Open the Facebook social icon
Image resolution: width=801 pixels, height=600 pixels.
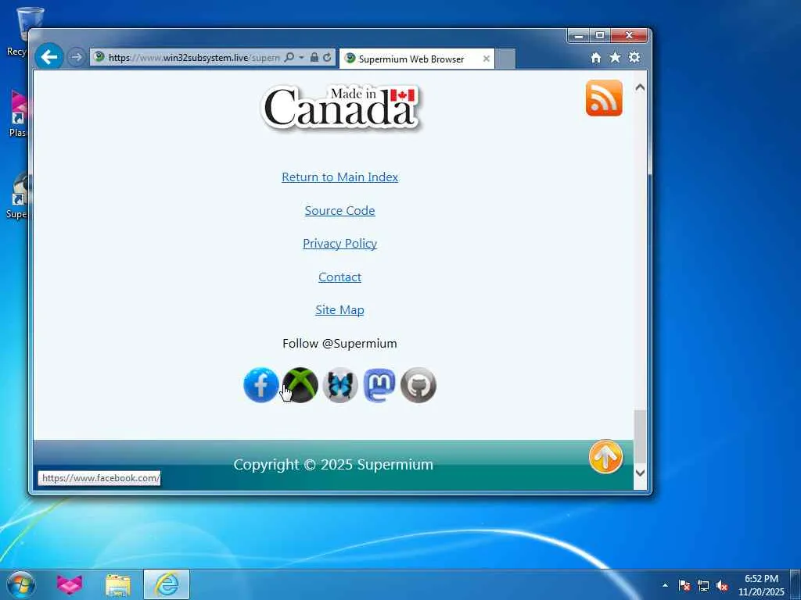pyautogui.click(x=261, y=385)
